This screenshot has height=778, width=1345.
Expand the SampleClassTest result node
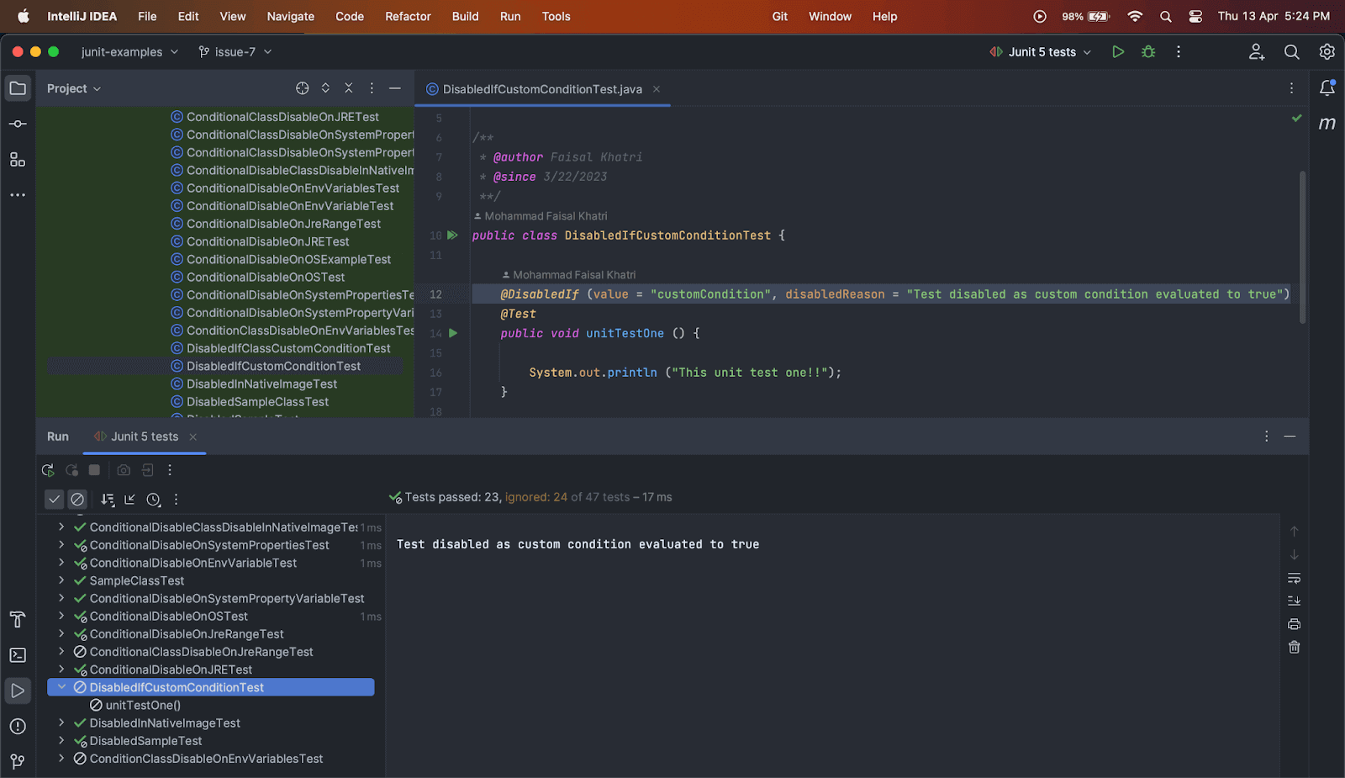click(x=61, y=580)
